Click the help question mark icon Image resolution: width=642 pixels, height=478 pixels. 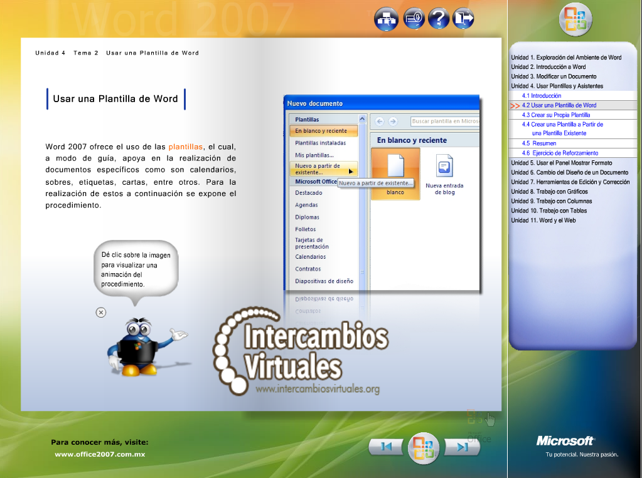tap(439, 18)
